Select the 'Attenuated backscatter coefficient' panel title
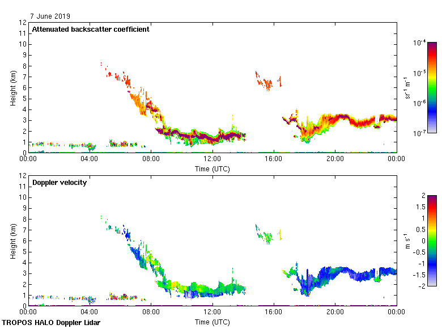Viewport: 442px width, 329px height. (x=91, y=29)
